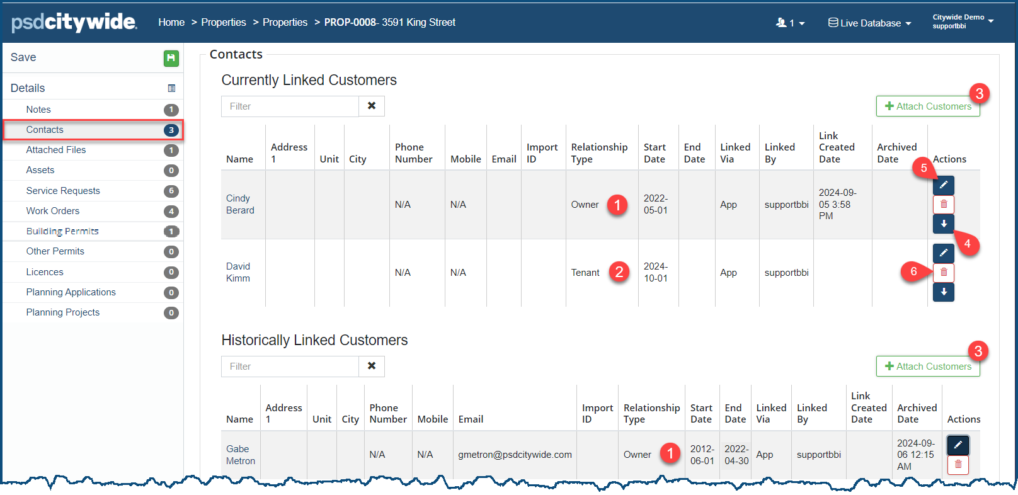The width and height of the screenshot is (1018, 495).
Task: Clear the Currently Linked Customers filter
Action: click(x=372, y=106)
